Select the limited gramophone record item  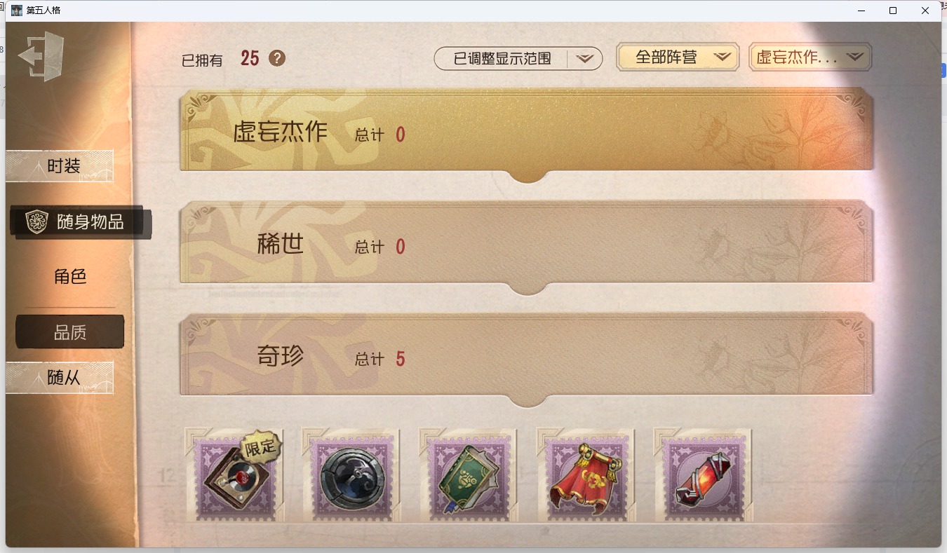(235, 476)
